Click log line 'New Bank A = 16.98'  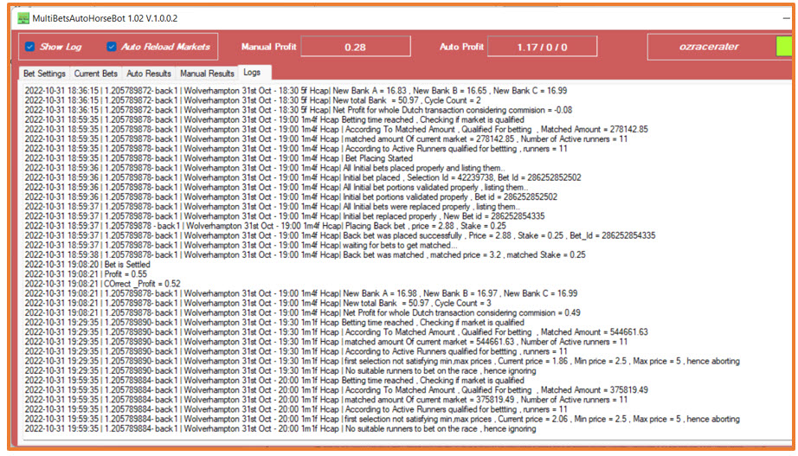click(x=301, y=293)
